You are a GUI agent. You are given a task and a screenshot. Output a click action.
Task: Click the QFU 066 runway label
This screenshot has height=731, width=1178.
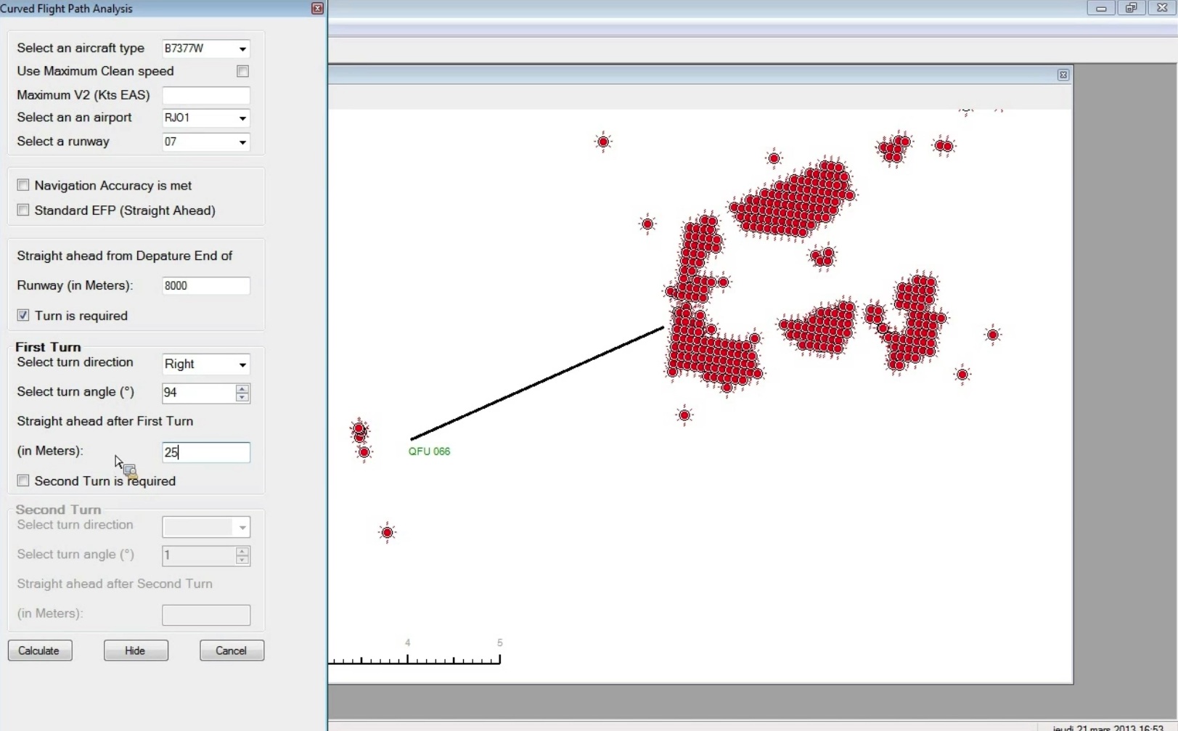pyautogui.click(x=429, y=452)
